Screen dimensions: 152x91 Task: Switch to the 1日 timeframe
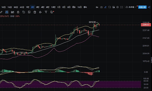click(59, 7)
